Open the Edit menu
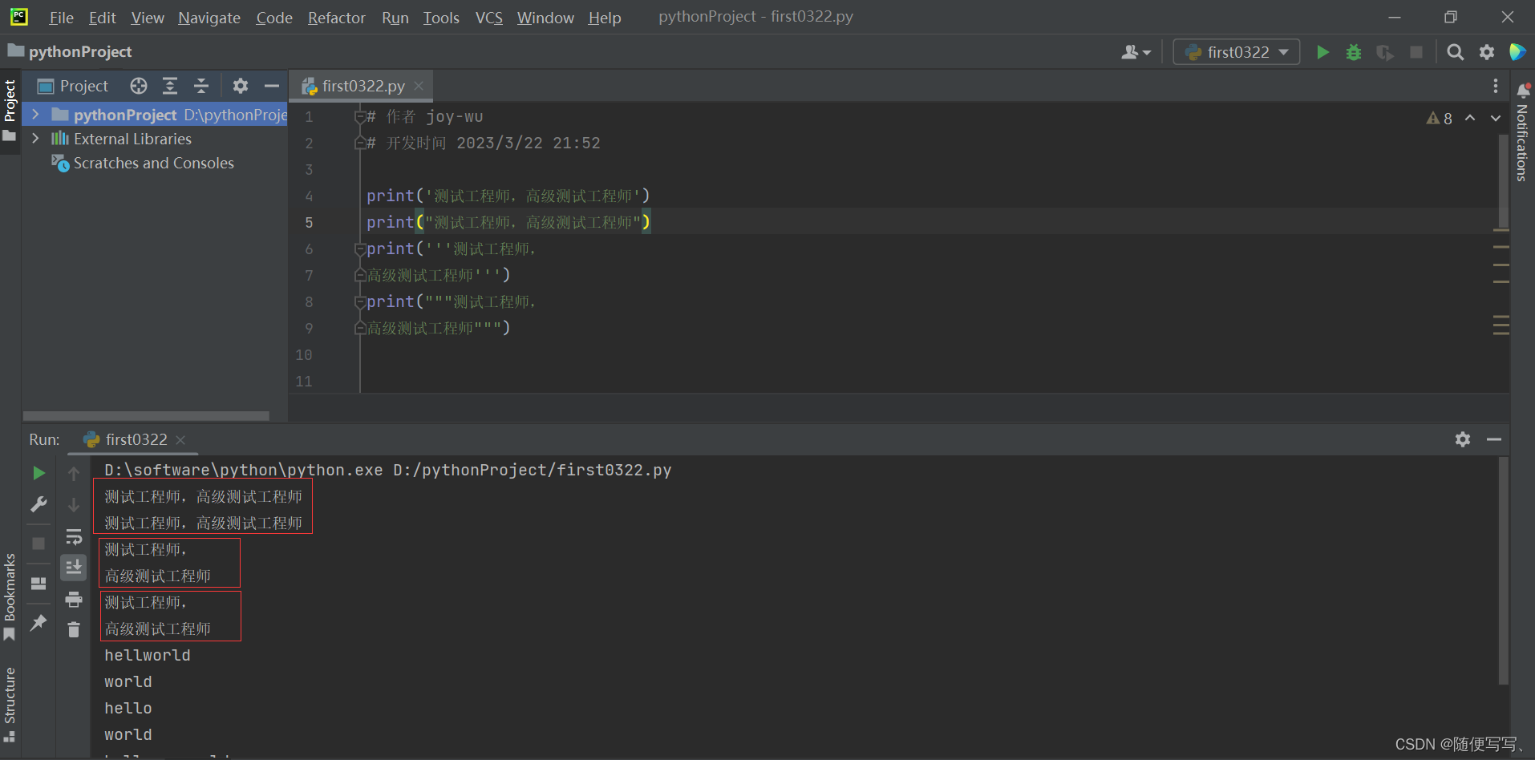The height and width of the screenshot is (760, 1535). coord(102,18)
